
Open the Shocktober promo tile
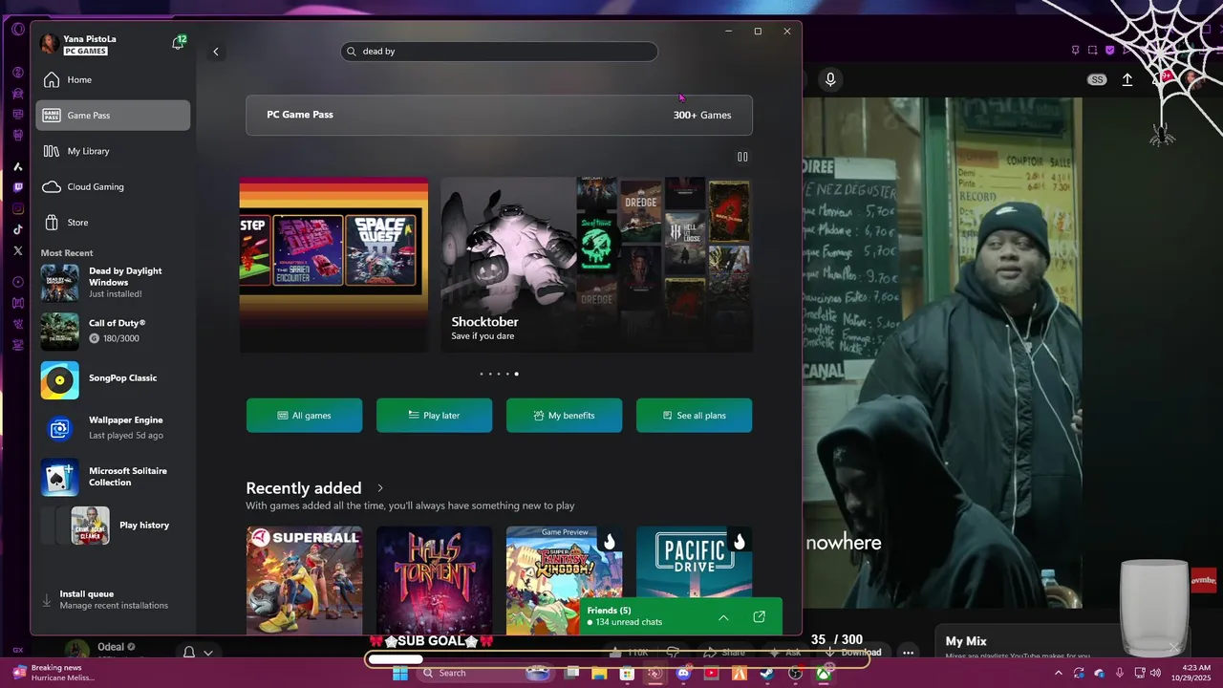596,265
